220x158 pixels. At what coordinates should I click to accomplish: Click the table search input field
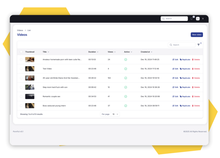(x=183, y=45)
